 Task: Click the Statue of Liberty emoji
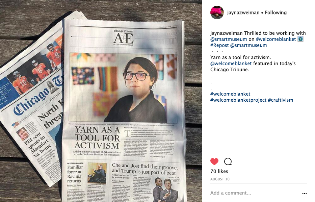coord(300,39)
